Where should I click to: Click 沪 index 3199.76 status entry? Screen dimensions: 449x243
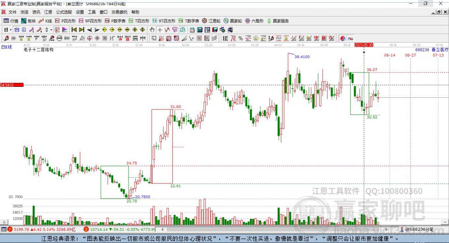pyautogui.click(x=41, y=229)
